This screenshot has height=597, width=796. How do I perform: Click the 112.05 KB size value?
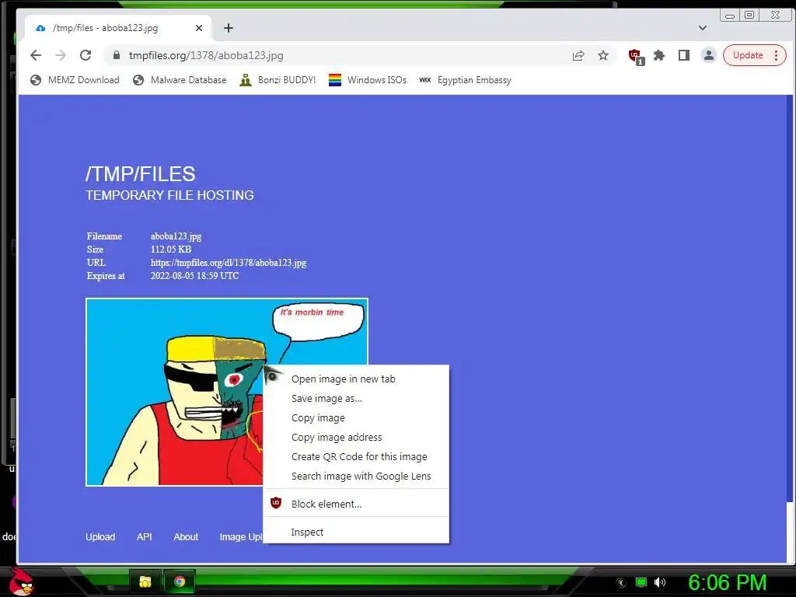[171, 250]
